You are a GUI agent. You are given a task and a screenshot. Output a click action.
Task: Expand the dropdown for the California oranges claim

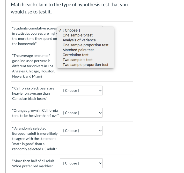(81, 113)
